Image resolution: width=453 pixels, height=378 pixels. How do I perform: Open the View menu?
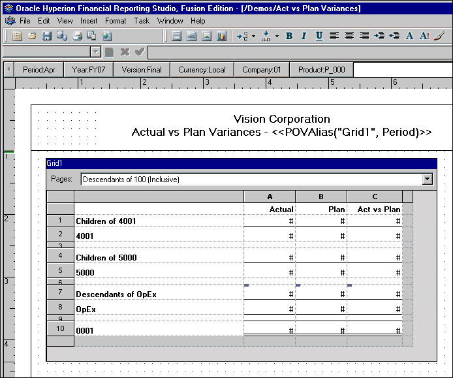click(65, 21)
